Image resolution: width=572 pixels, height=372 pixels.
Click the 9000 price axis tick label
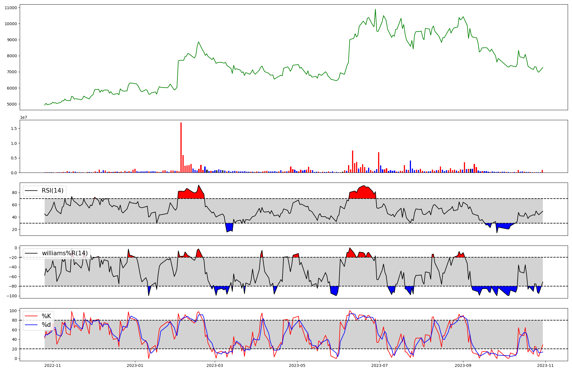click(12, 40)
